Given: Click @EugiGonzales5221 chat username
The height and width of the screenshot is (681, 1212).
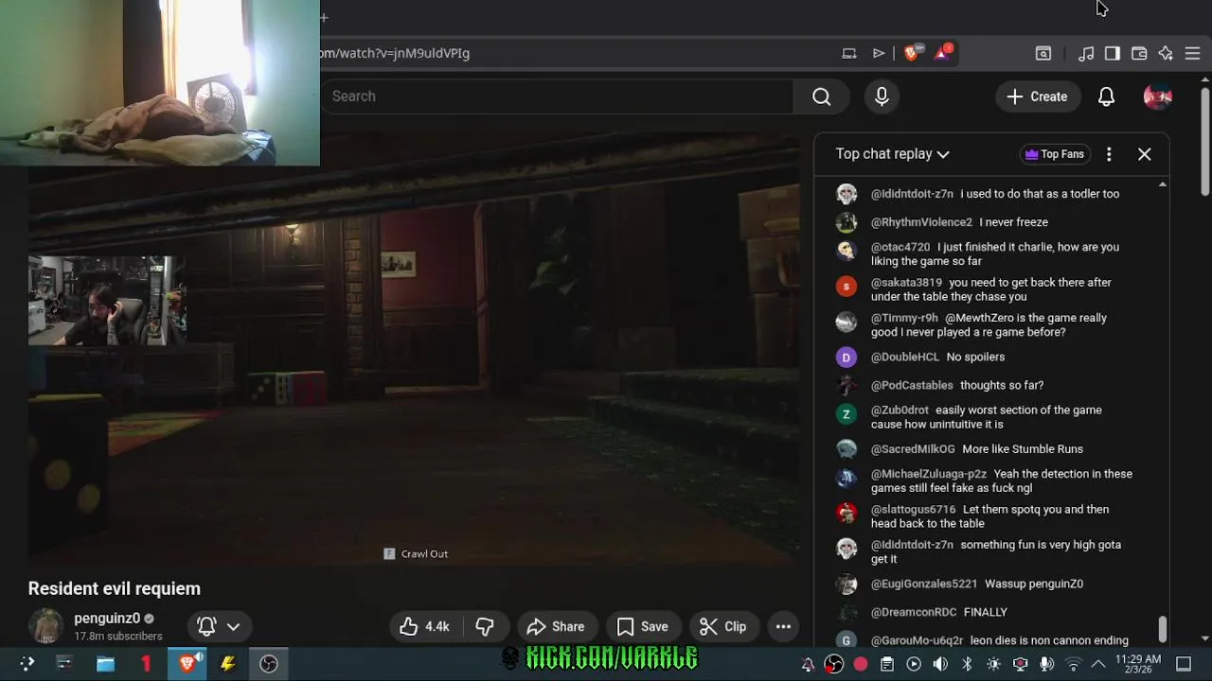Looking at the screenshot, I should pos(924,585).
